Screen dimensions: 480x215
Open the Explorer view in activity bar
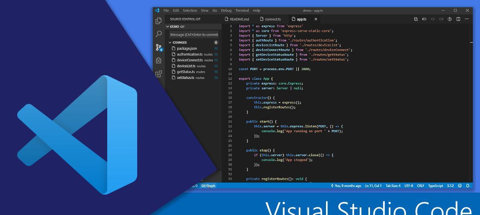coord(159,21)
